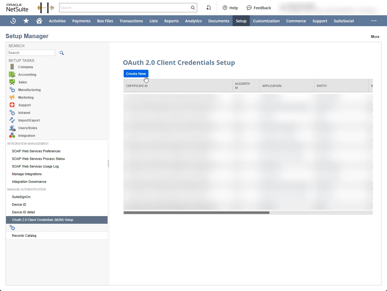Click the Accounting ledger icon
Image resolution: width=387 pixels, height=291 pixels.
pyautogui.click(x=12, y=74)
